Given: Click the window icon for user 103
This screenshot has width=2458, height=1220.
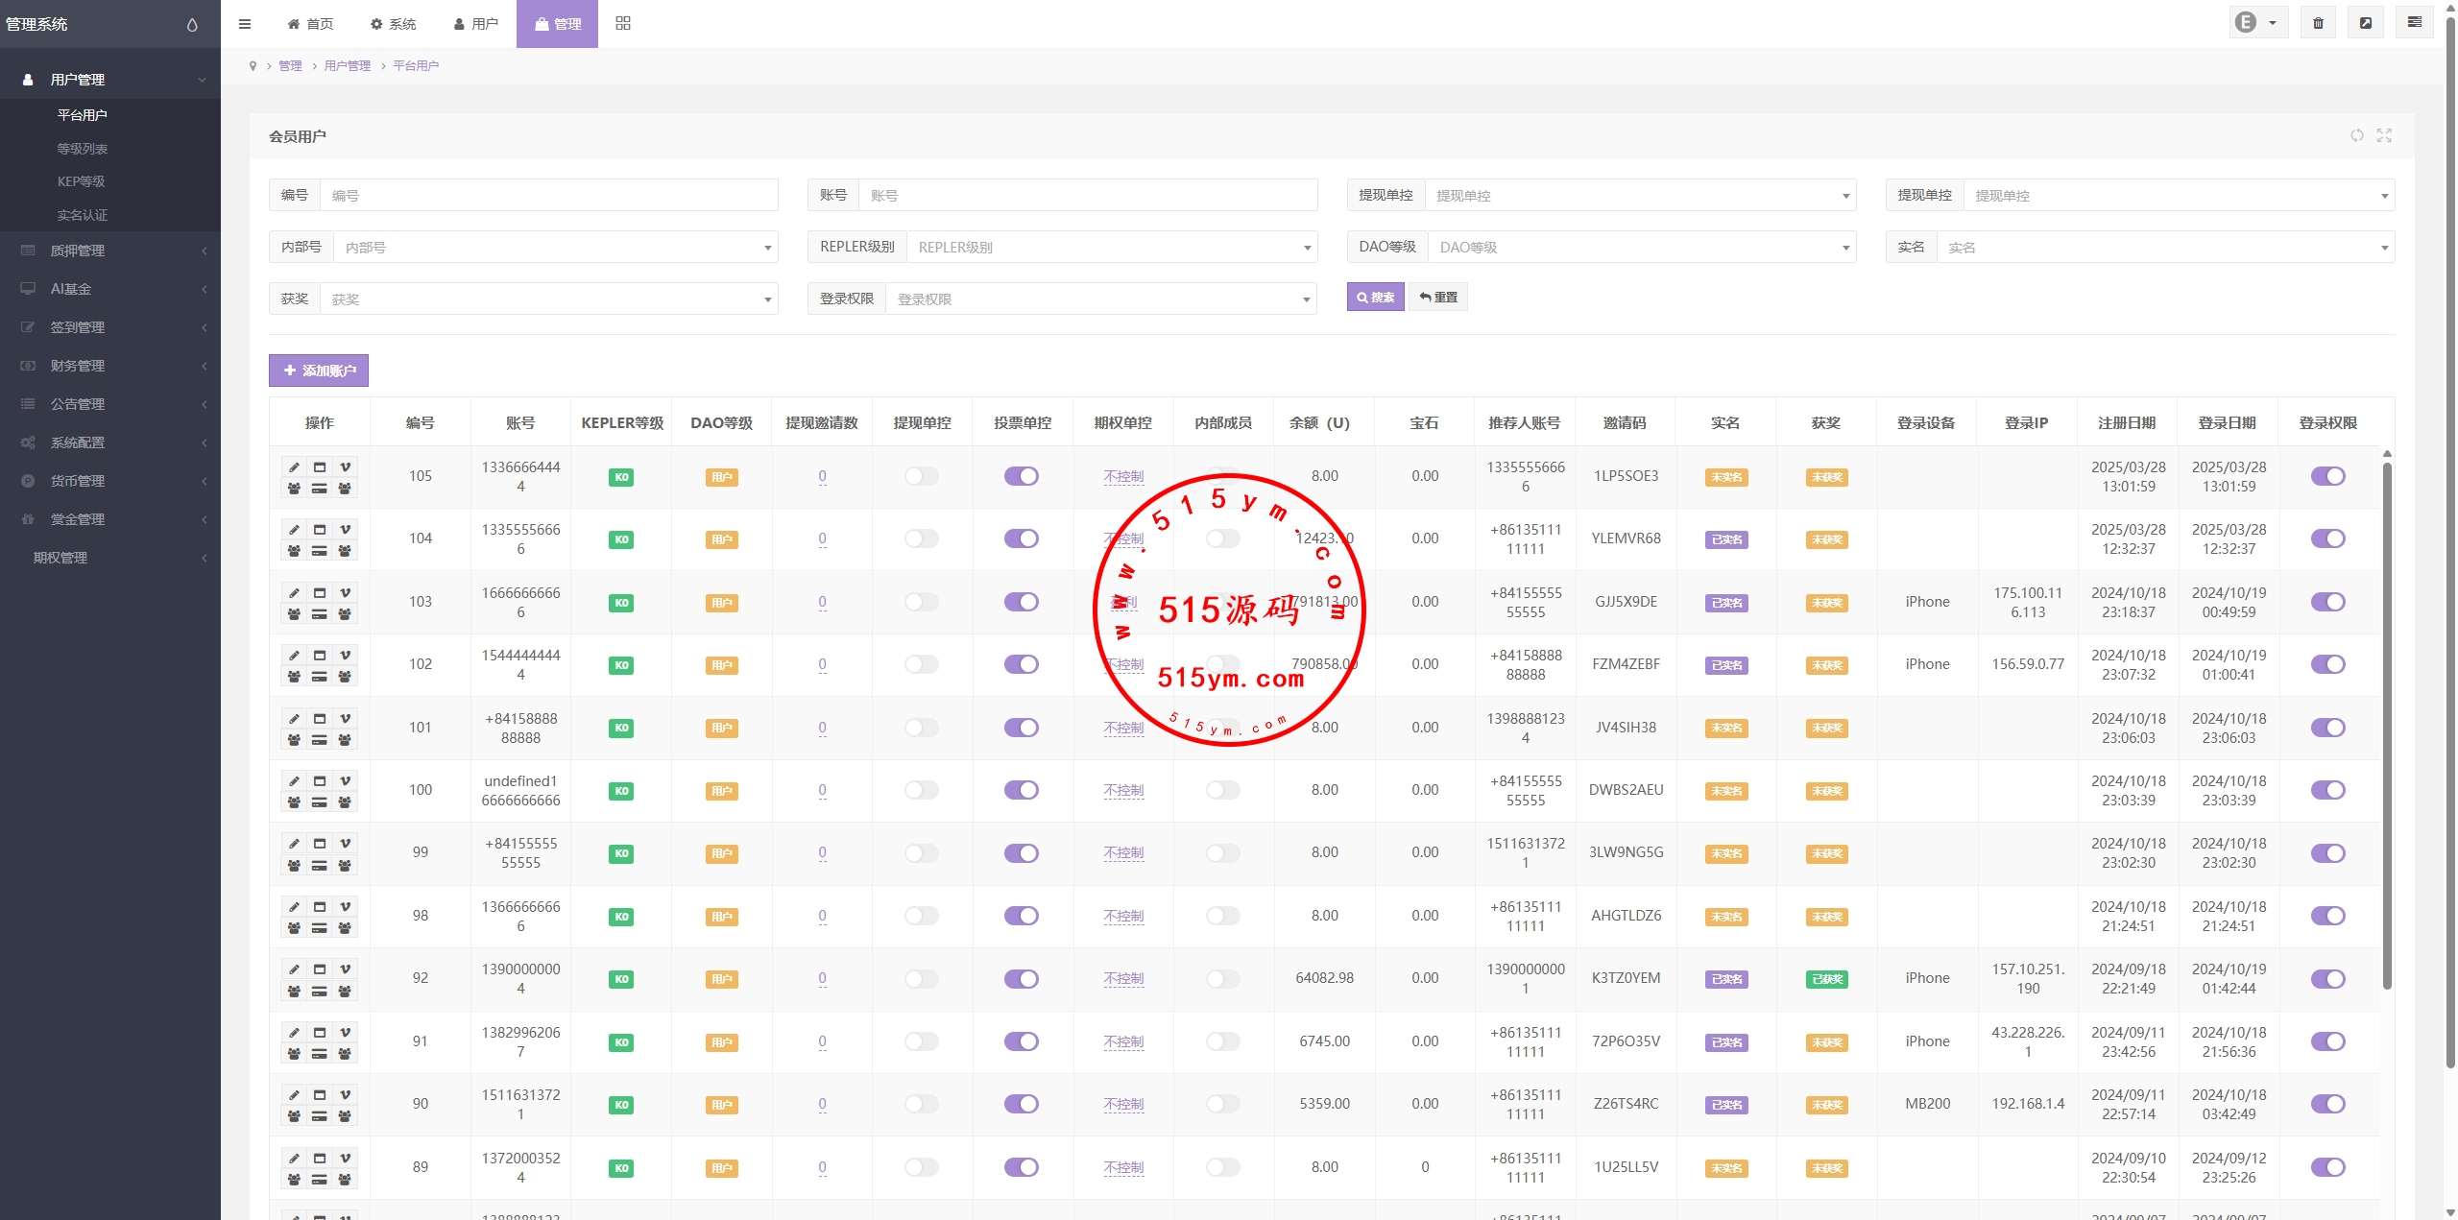Looking at the screenshot, I should click(x=320, y=593).
